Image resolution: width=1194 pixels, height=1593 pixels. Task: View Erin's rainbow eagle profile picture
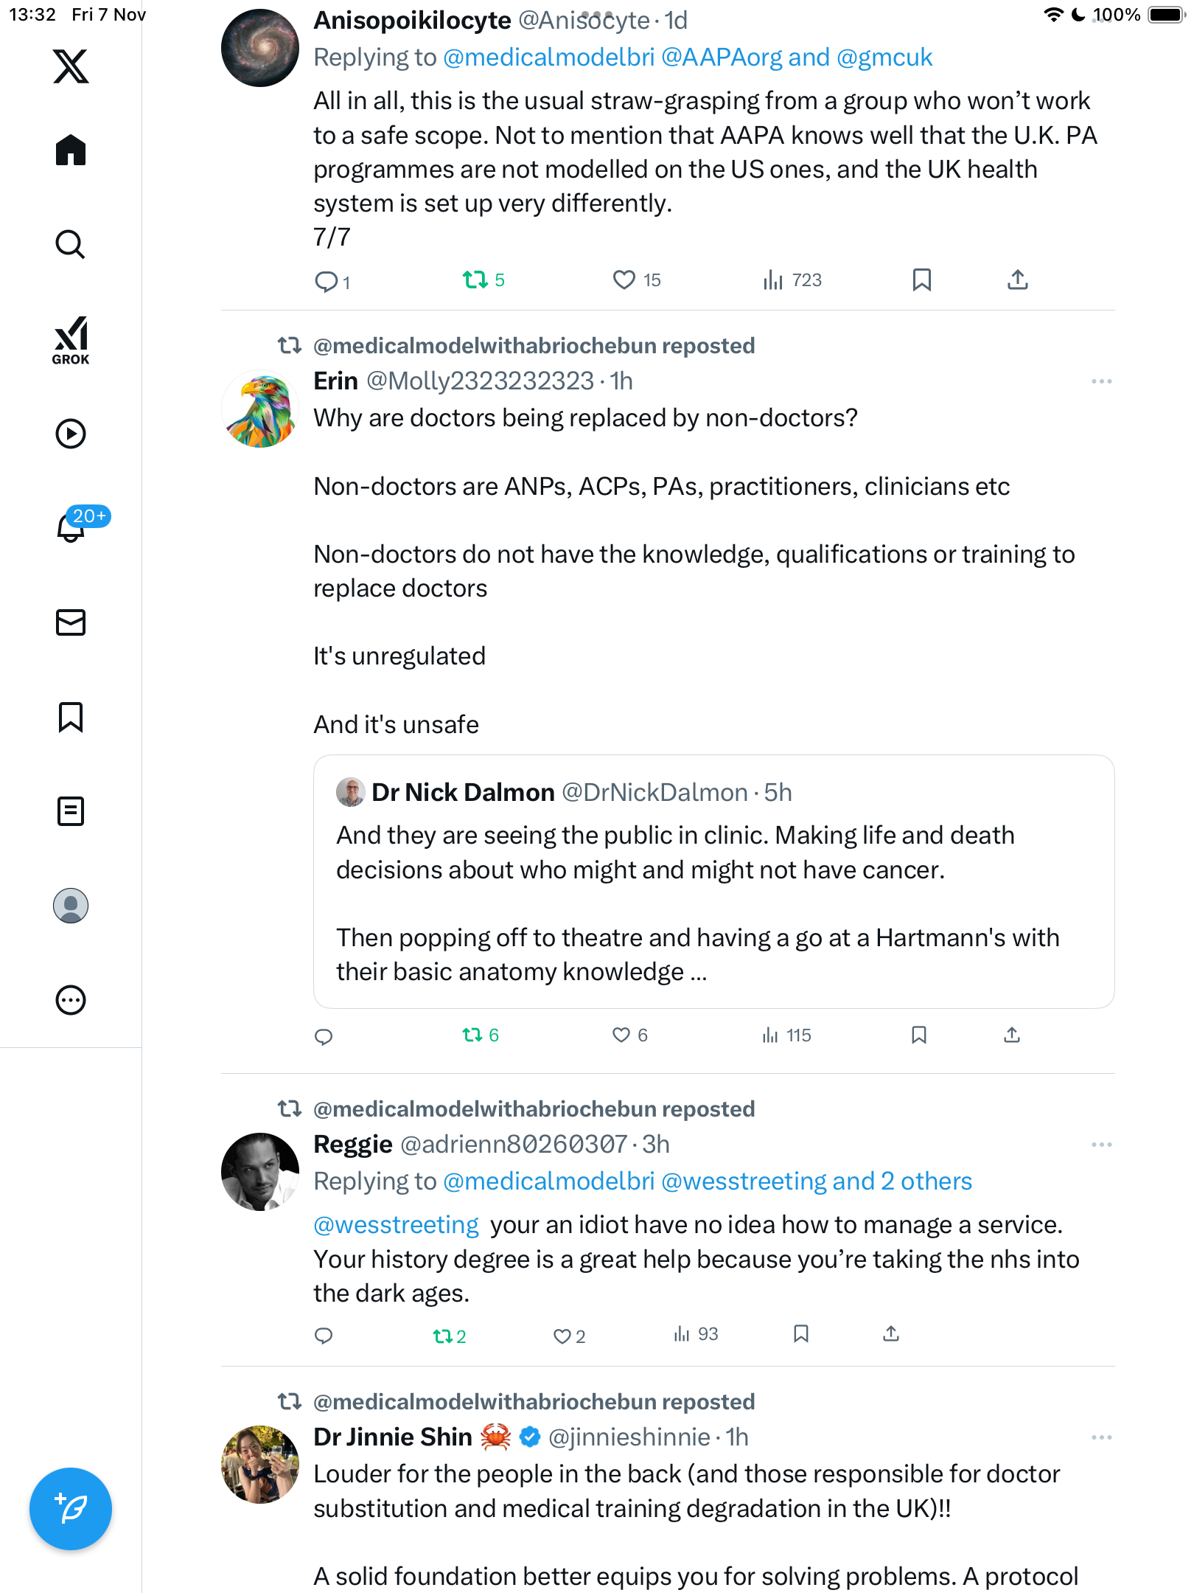point(260,409)
